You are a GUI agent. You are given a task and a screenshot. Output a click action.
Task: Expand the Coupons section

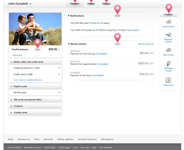(x=11, y=106)
